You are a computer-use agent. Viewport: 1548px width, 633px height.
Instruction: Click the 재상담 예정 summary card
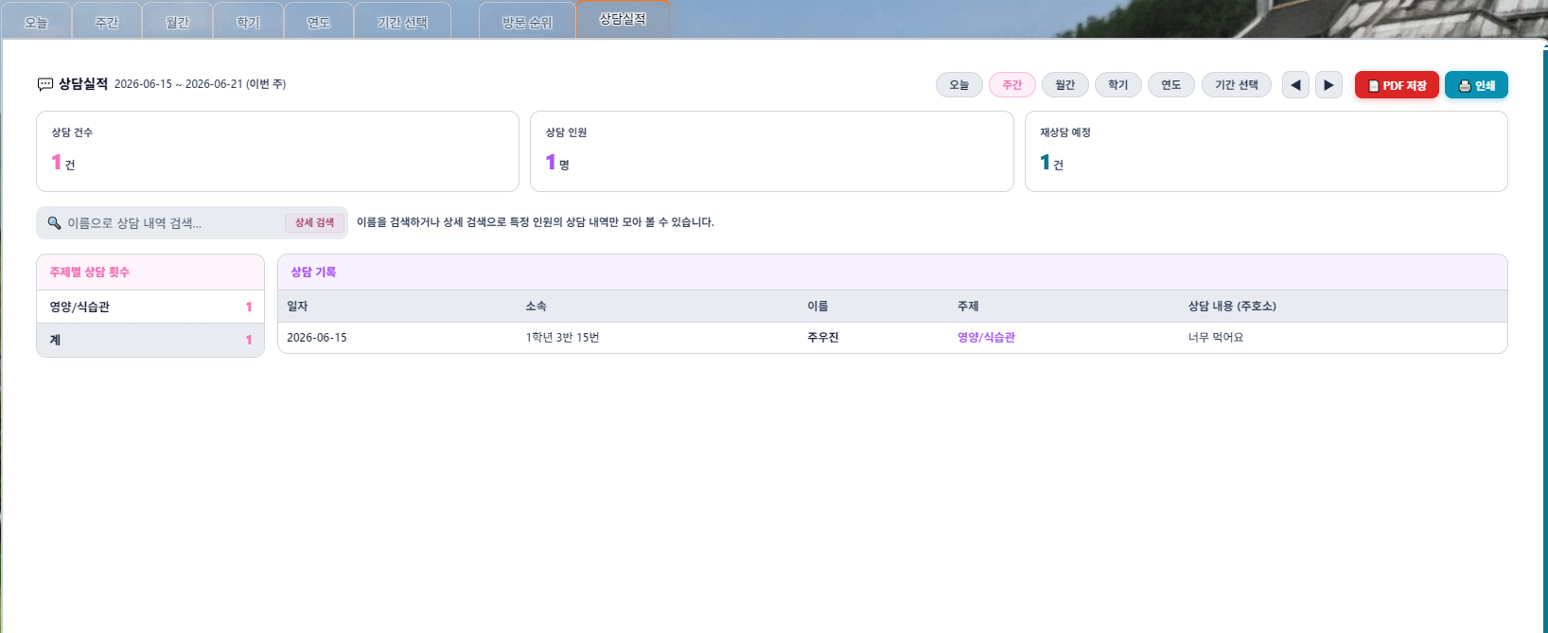pyautogui.click(x=1266, y=151)
